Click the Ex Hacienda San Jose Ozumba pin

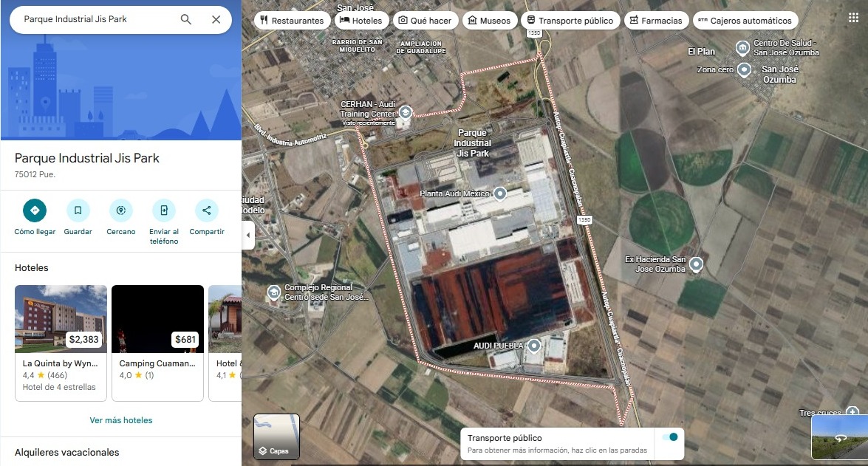[696, 264]
